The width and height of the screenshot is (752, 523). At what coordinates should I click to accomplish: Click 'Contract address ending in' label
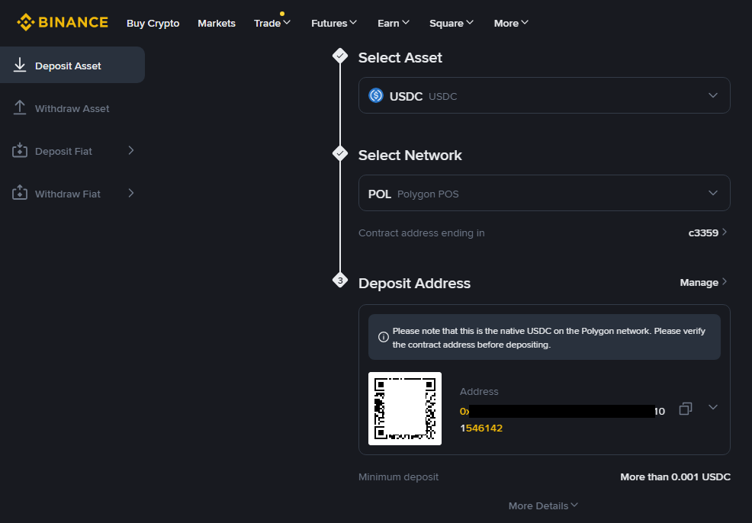pos(422,233)
